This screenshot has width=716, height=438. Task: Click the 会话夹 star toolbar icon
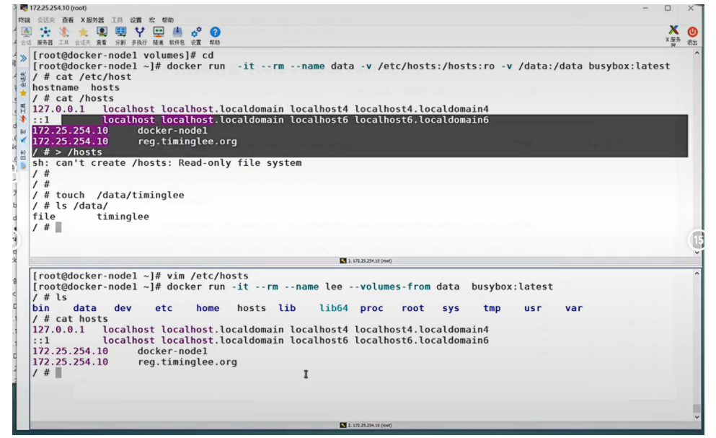[83, 35]
